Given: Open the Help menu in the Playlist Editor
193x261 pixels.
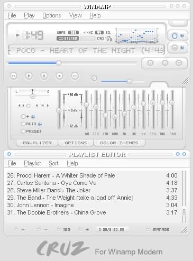Looking at the screenshot, I should 72,163.
